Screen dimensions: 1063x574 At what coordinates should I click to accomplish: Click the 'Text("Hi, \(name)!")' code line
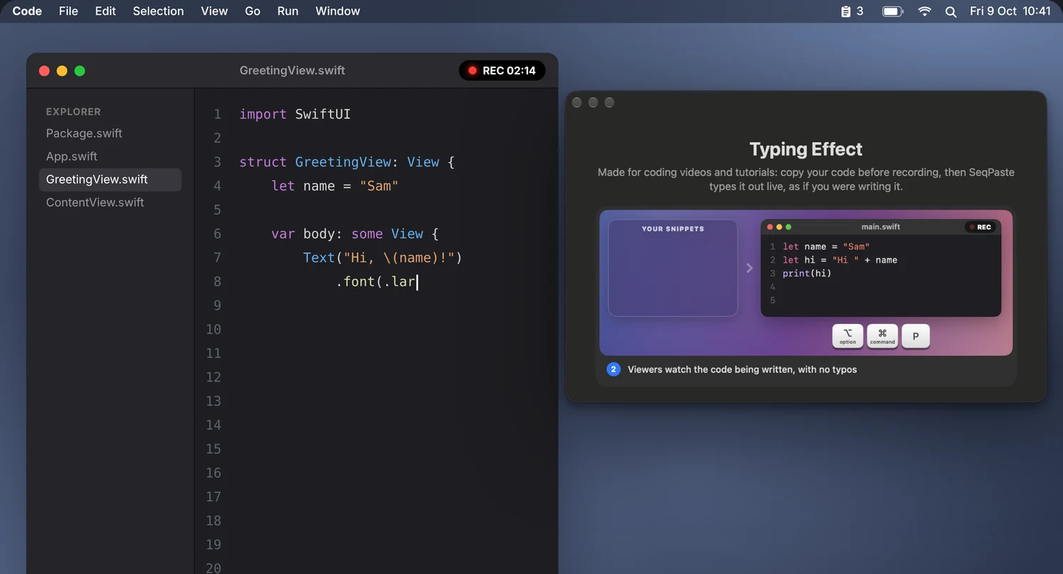click(x=383, y=258)
